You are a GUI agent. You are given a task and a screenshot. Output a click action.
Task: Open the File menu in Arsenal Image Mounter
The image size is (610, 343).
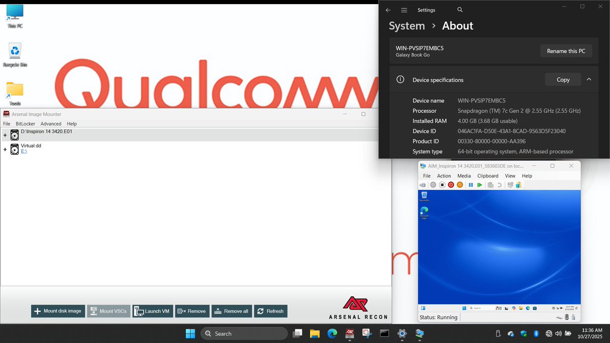click(7, 123)
